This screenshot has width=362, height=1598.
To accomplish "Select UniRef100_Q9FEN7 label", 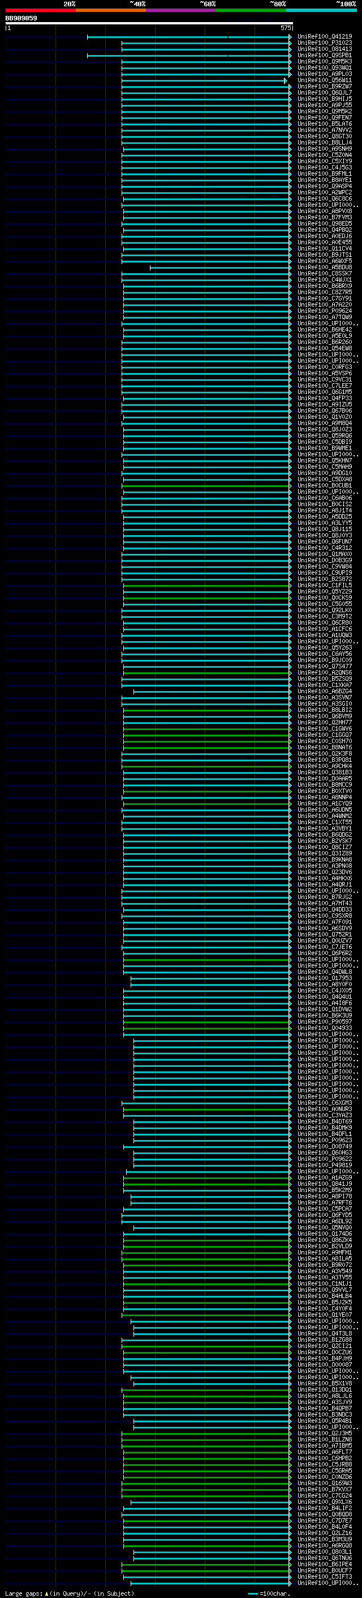I will click(x=325, y=117).
